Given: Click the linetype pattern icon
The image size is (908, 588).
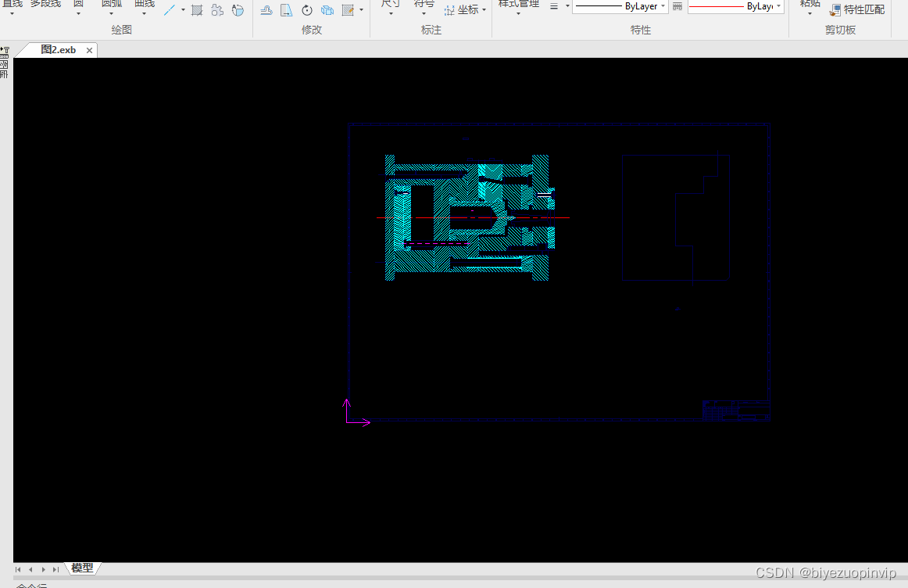Looking at the screenshot, I should coord(677,6).
